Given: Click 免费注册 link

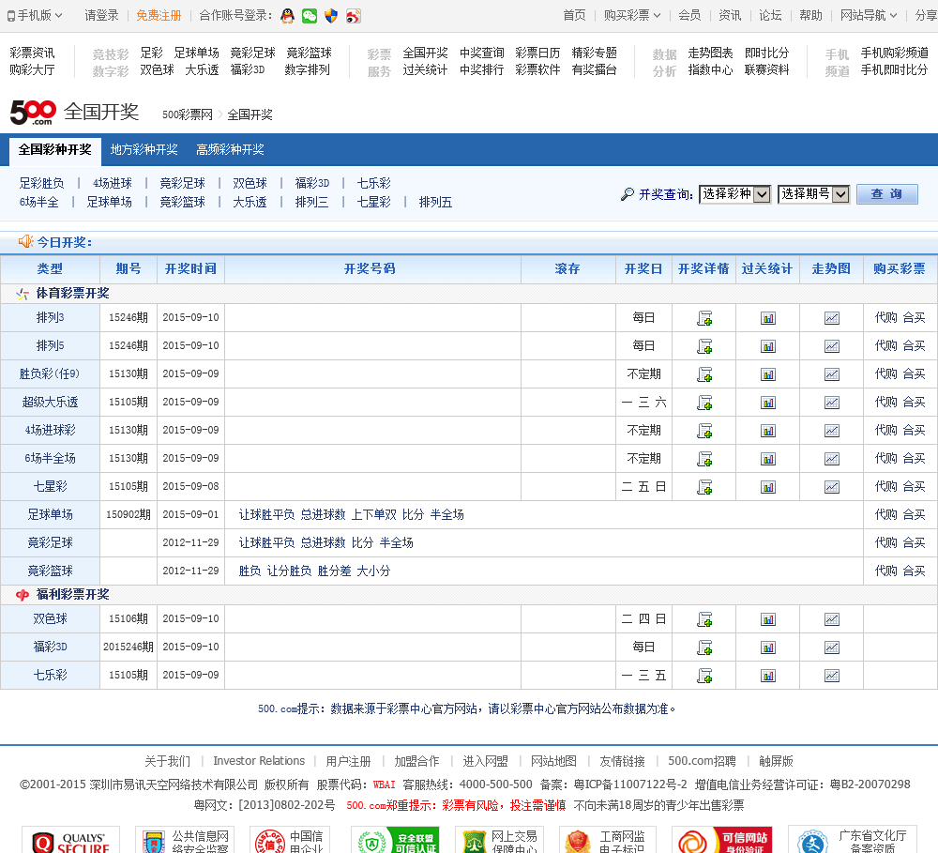Looking at the screenshot, I should point(159,15).
